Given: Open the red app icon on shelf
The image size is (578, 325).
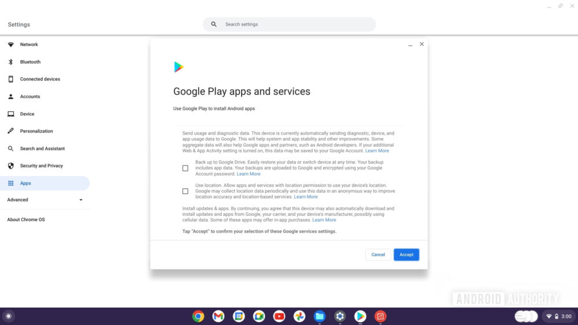Looking at the screenshot, I should (380, 316).
